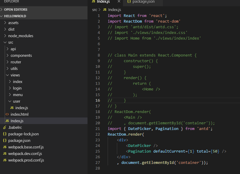Collapse the views folder
240x174 pixels.
click(7, 75)
